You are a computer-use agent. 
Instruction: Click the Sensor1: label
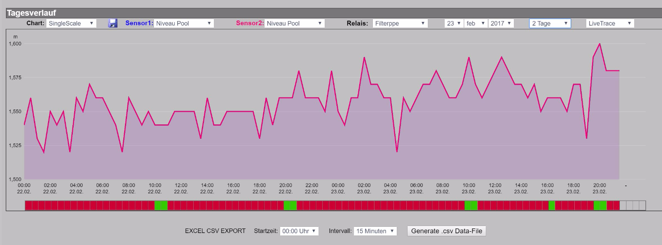139,23
